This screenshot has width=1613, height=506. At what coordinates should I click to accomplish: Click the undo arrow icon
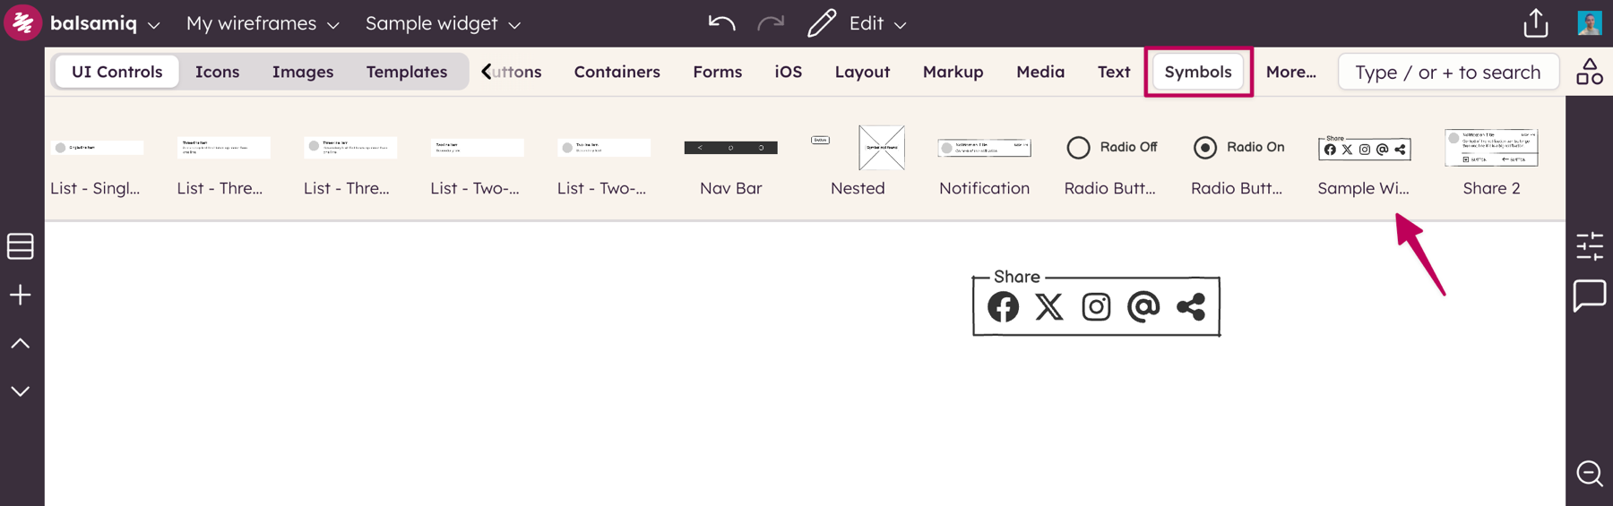coord(721,23)
